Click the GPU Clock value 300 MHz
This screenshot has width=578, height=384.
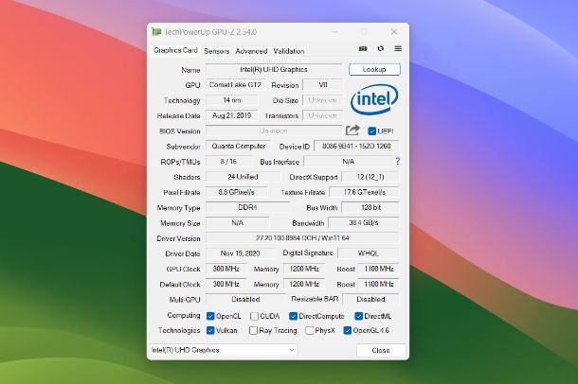[x=226, y=269]
